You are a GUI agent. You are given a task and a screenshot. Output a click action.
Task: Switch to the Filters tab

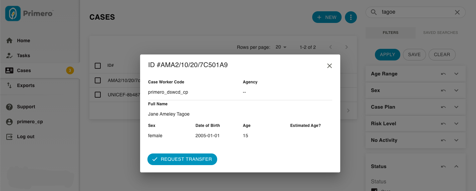pos(391,33)
